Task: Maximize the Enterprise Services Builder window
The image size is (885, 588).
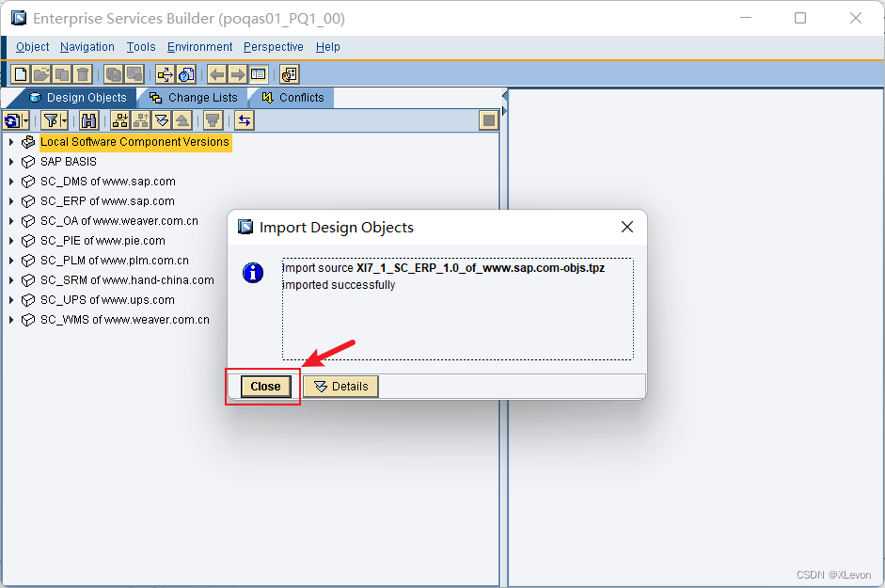Action: point(800,18)
